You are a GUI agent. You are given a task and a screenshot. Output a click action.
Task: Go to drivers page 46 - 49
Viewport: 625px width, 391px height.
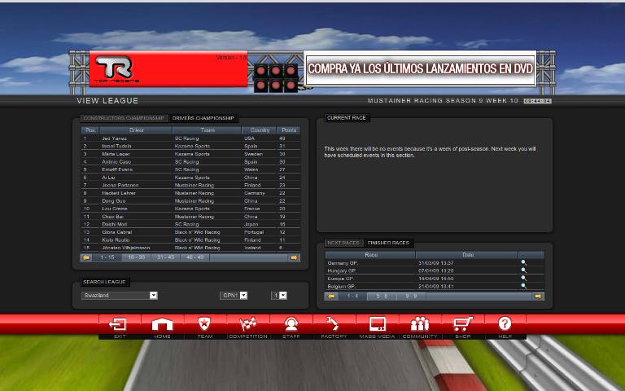point(195,257)
